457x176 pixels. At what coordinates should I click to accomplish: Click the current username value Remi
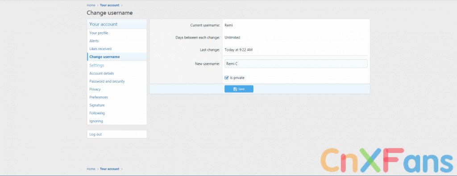pyautogui.click(x=228, y=25)
